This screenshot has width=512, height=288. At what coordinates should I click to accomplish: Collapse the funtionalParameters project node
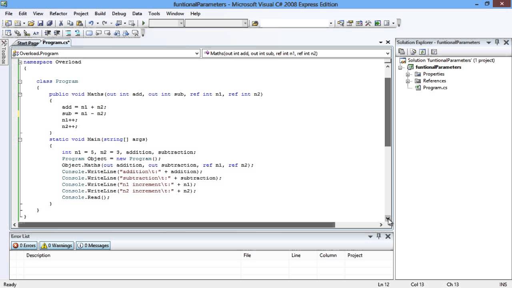(x=400, y=67)
